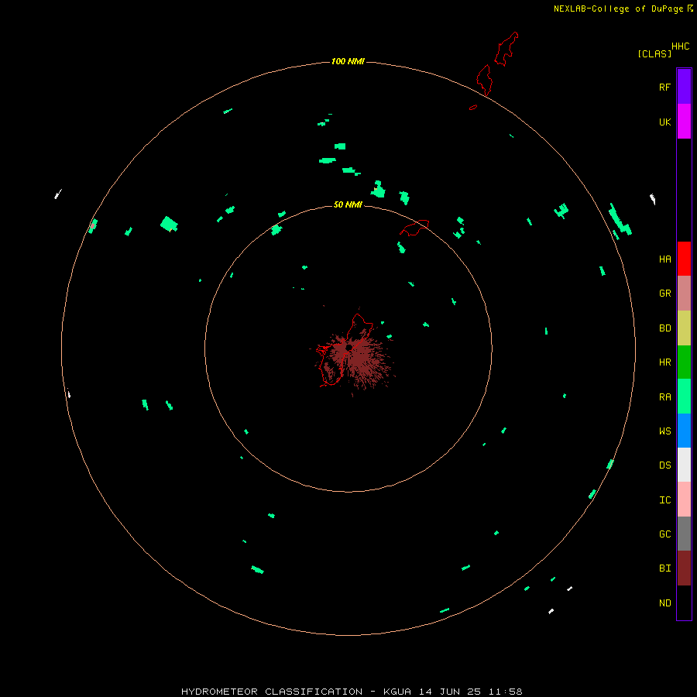Click the "HA" legend label
This screenshot has height=697, width=697.
point(664,259)
